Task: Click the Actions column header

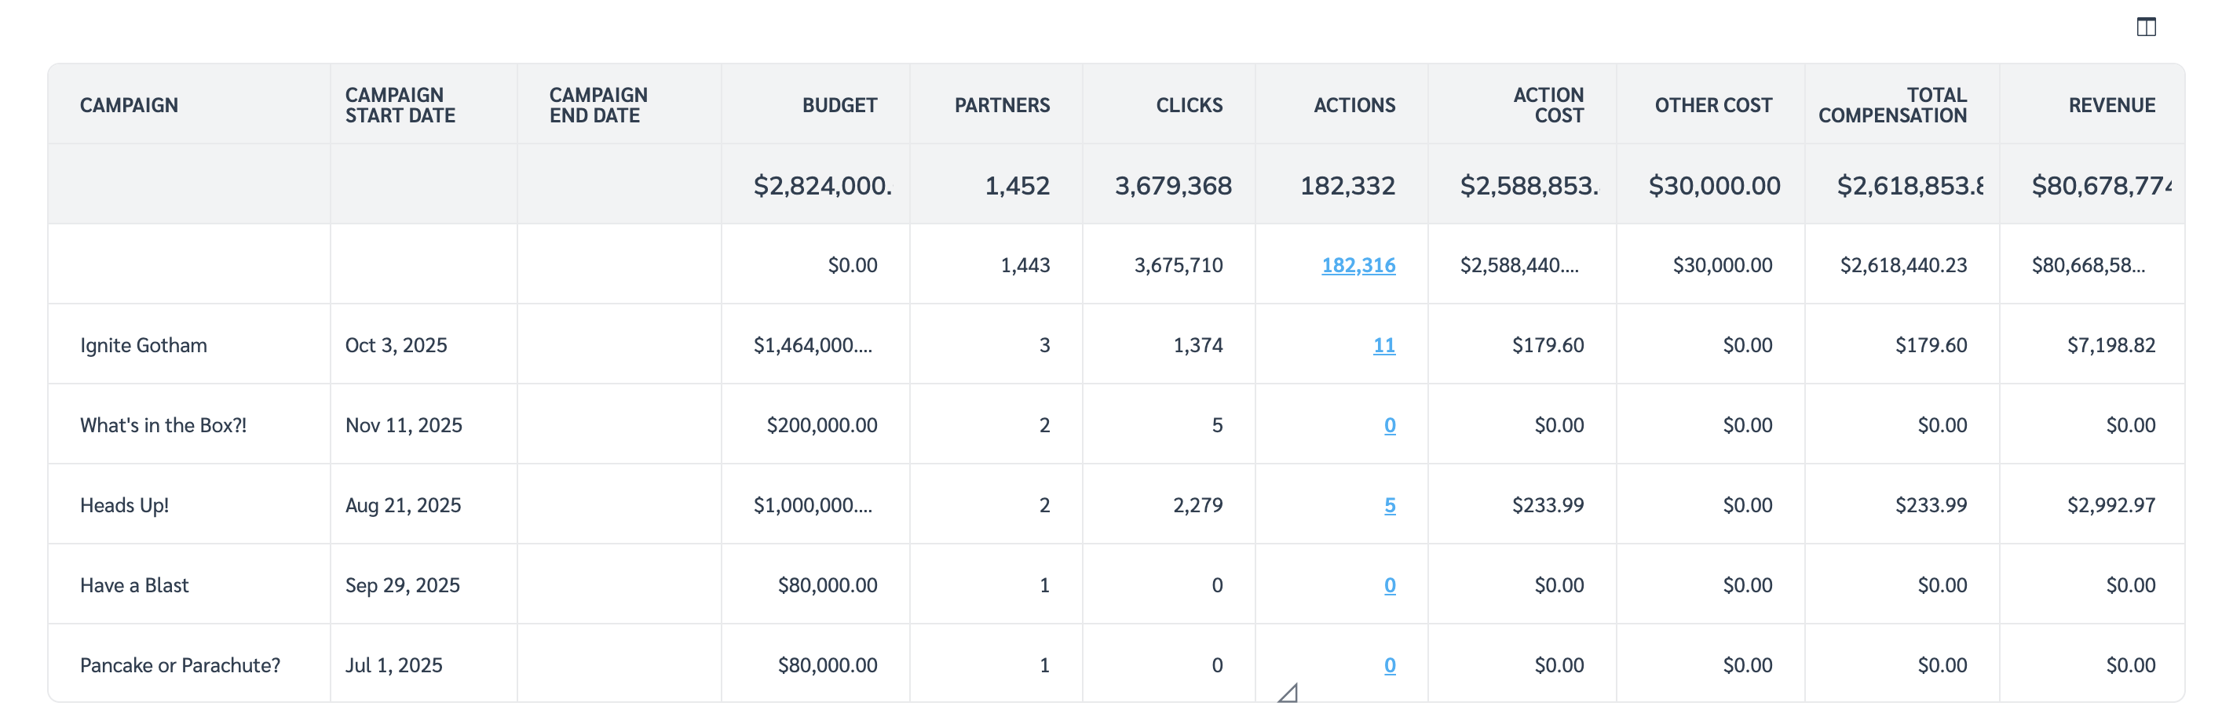Action: point(1354,105)
